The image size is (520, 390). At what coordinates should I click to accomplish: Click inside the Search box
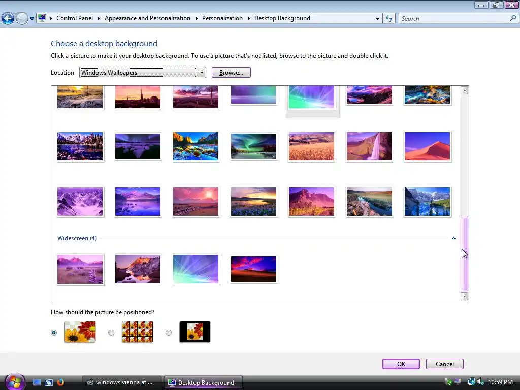(454, 19)
